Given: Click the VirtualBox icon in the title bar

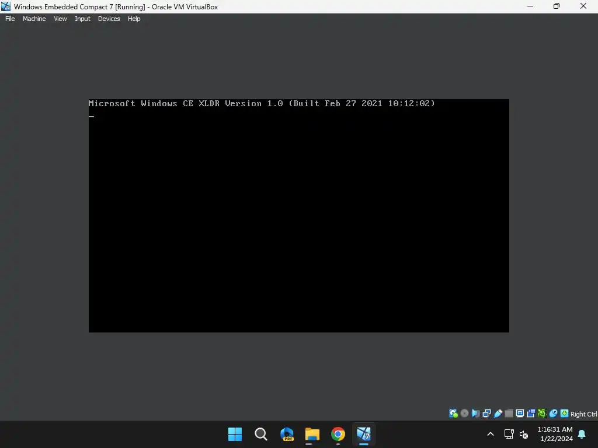Looking at the screenshot, I should 6,6.
